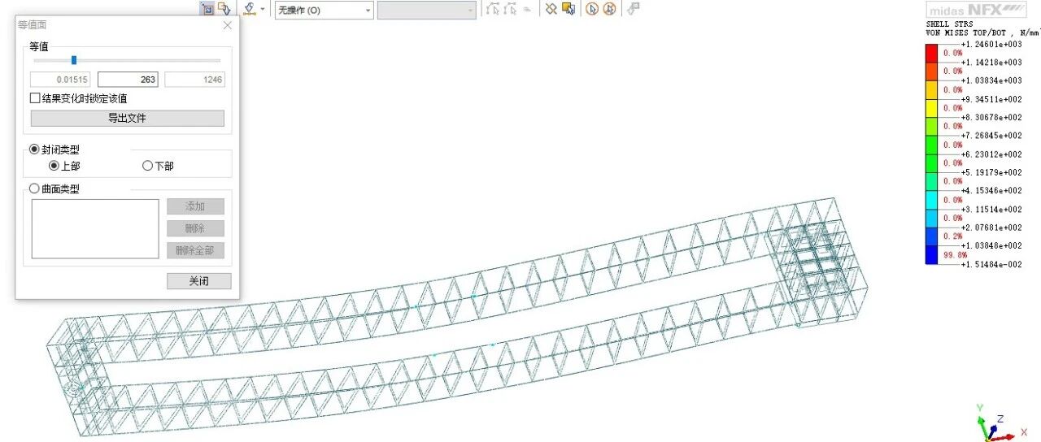
Task: Select the 封闭类型 radio button
Action: pos(34,149)
